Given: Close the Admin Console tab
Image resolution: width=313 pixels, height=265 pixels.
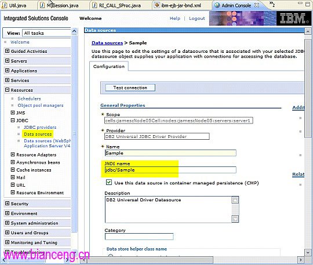Looking at the screenshot, I should tap(257, 5).
